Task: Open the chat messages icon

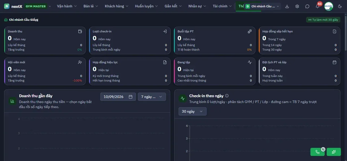Action: point(307,6)
